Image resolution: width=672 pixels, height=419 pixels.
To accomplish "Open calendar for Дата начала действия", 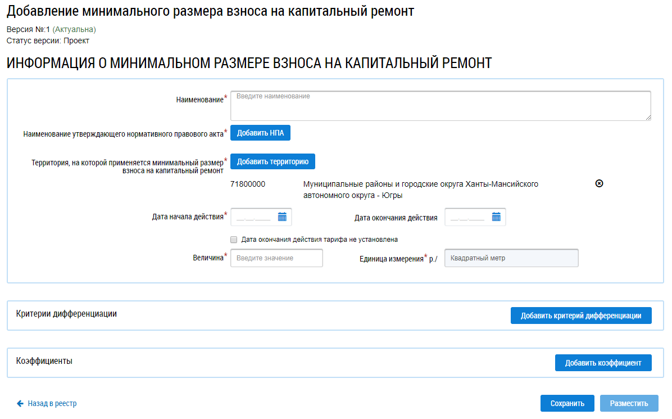I will point(282,217).
